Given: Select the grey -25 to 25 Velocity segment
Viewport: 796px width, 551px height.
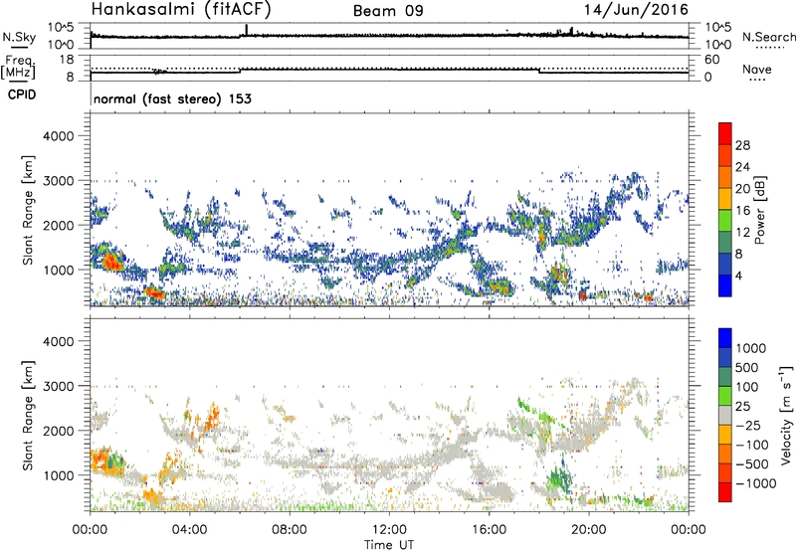Looking at the screenshot, I should [725, 415].
